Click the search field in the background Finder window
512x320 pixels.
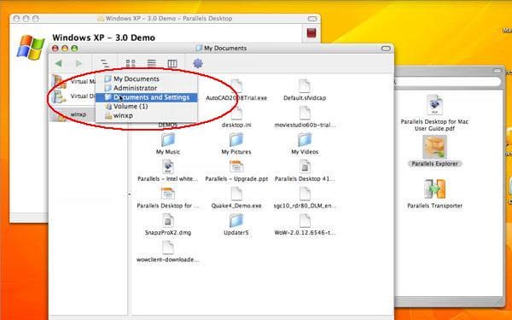click(x=447, y=82)
